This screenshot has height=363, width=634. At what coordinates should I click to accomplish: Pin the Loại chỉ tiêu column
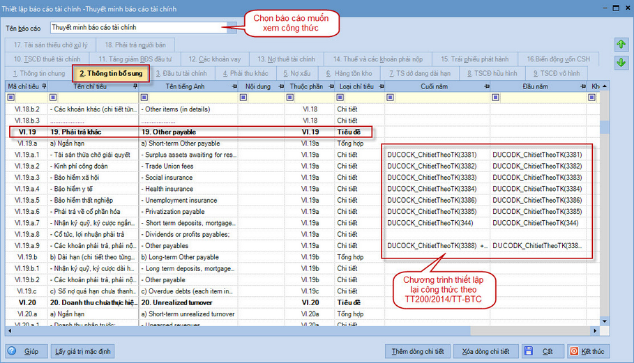pos(382,86)
